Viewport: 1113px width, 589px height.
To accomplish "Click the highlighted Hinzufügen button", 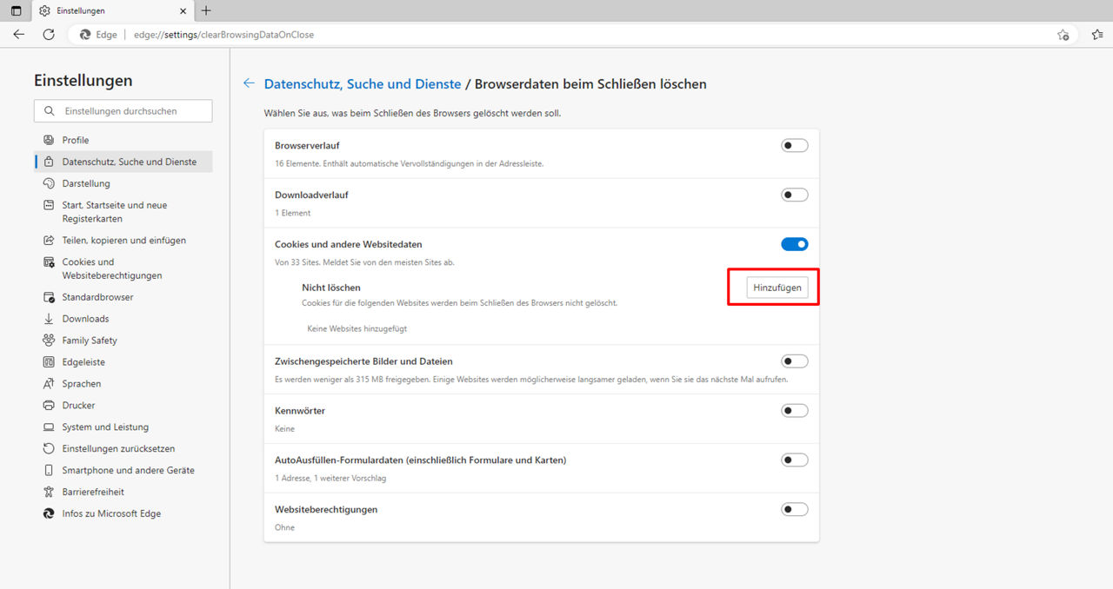I will coord(775,287).
